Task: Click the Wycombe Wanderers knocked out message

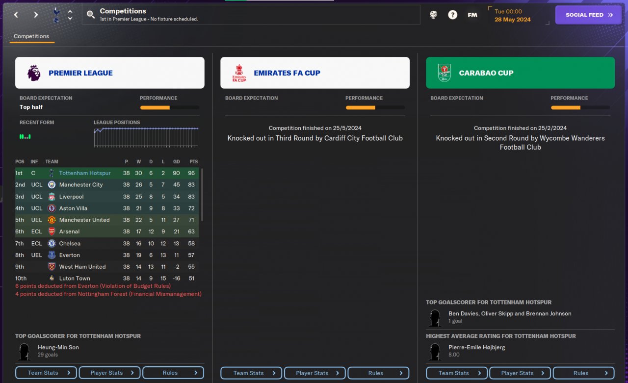Action: 520,143
